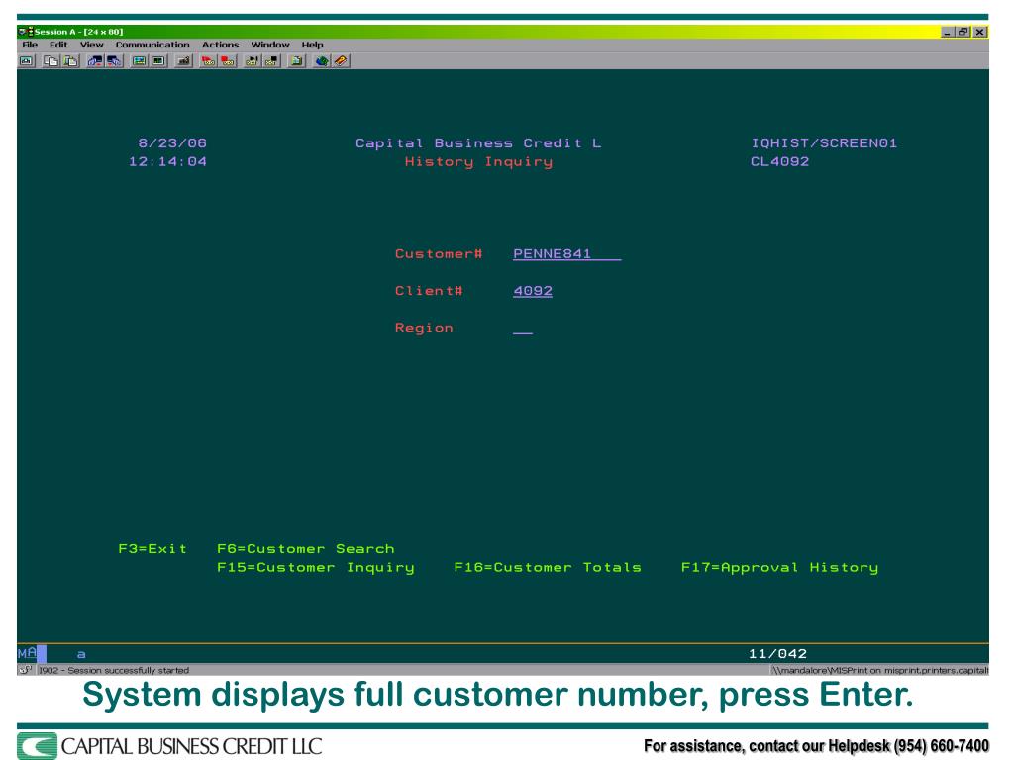Click the F16=Customer Totals label
This screenshot has height=760, width=1014.
click(548, 567)
